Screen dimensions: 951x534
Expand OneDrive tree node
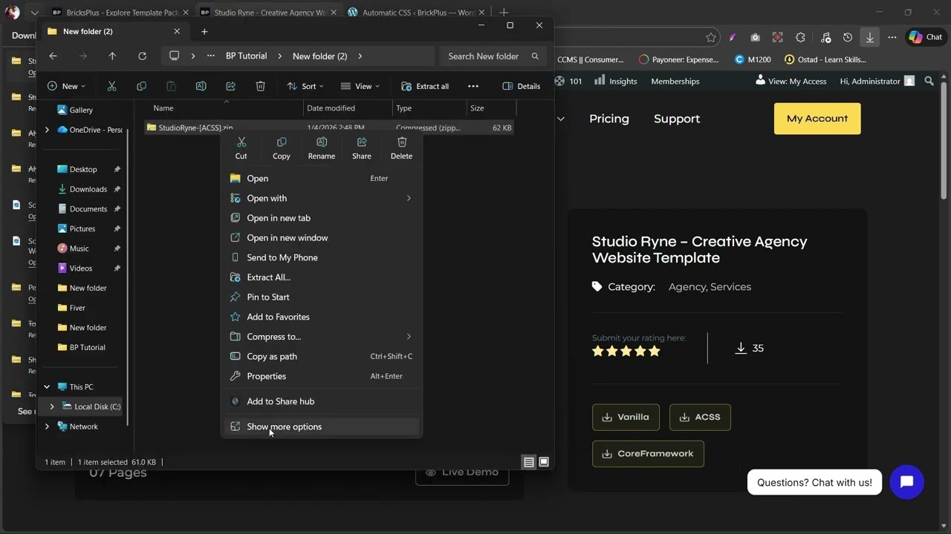coord(47,130)
